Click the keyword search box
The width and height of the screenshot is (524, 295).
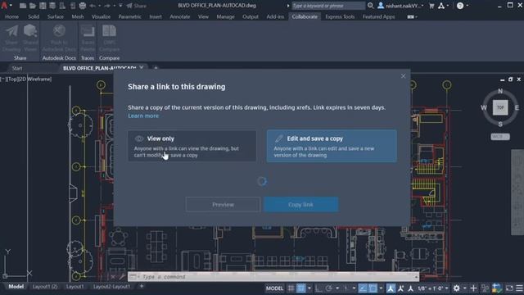tap(327, 6)
